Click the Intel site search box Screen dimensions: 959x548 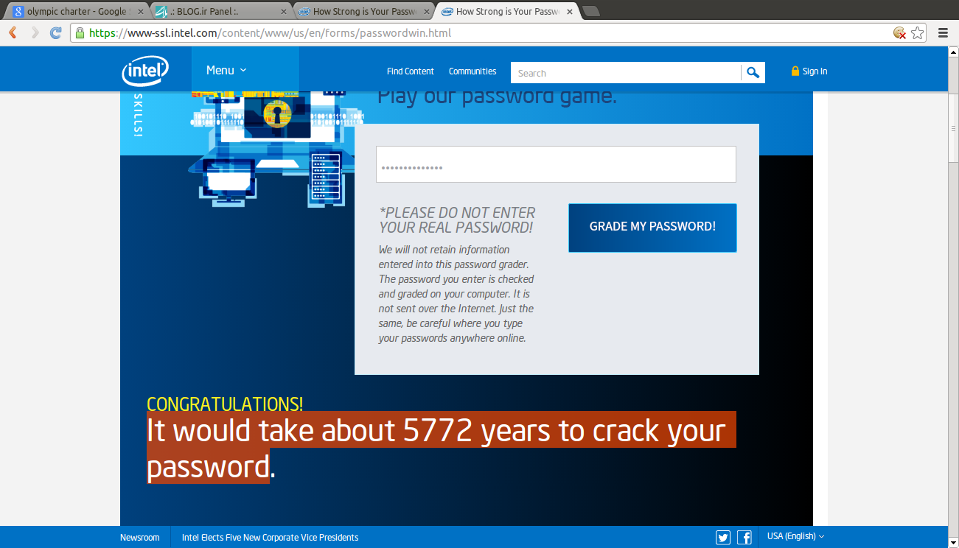(x=625, y=73)
